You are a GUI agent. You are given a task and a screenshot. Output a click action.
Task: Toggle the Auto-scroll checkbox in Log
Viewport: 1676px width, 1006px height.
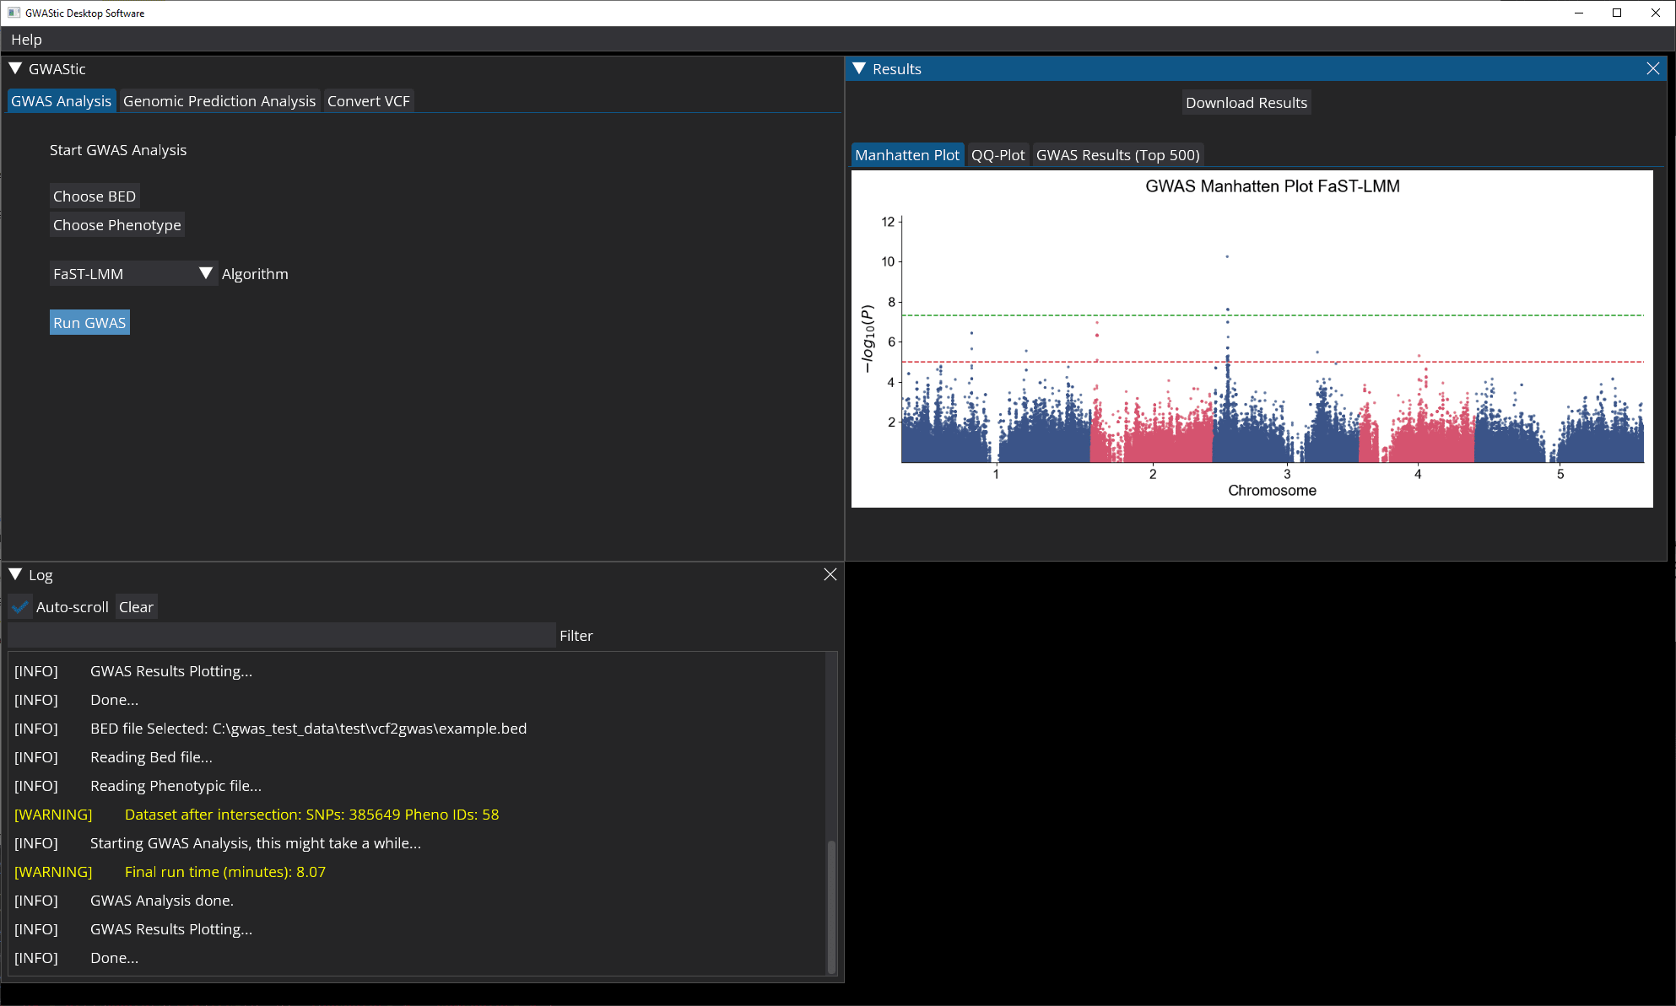pos(20,606)
